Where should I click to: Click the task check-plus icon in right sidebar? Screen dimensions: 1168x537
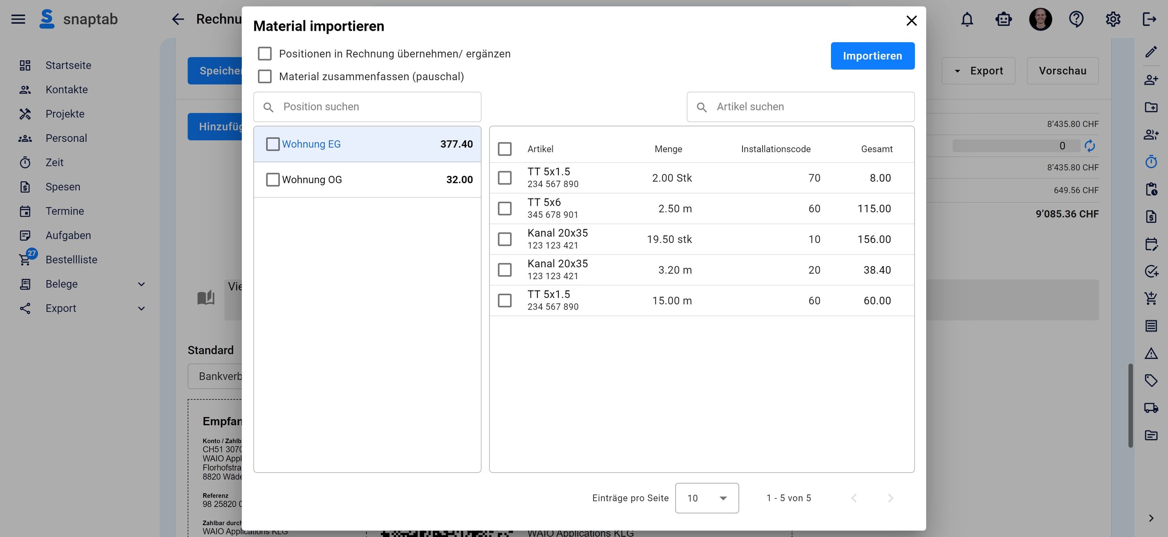1151,271
